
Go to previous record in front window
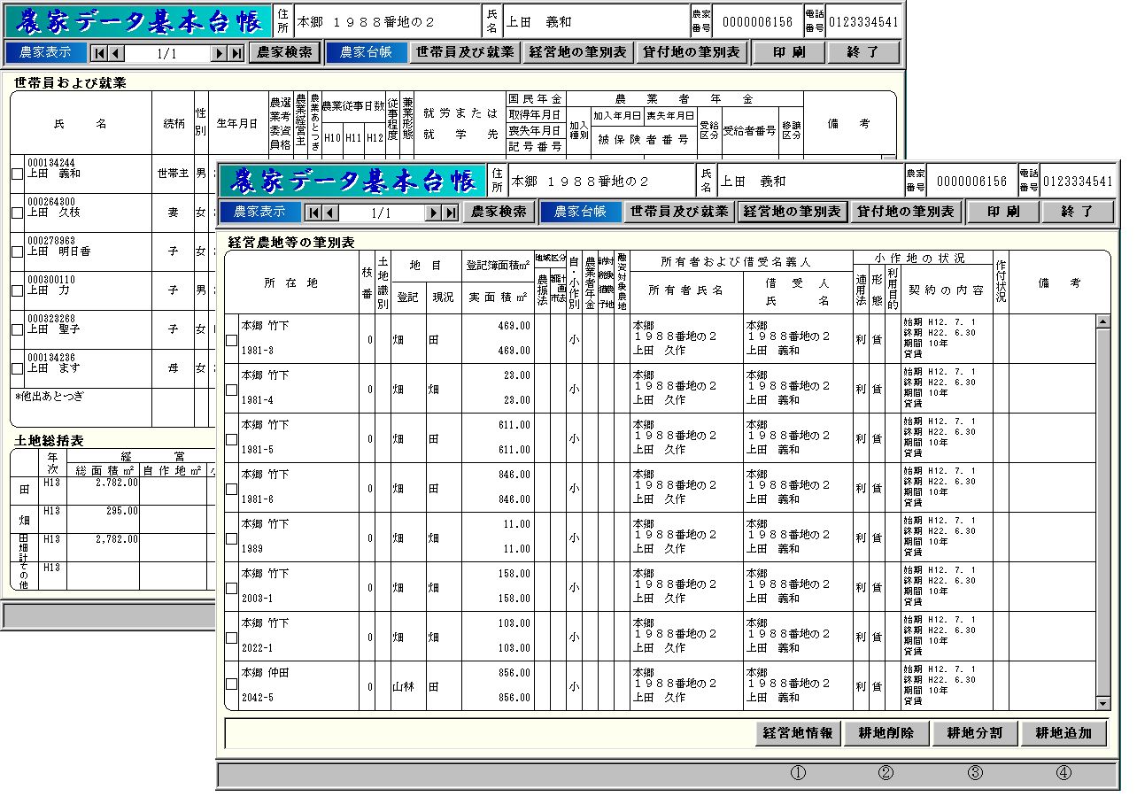329,213
